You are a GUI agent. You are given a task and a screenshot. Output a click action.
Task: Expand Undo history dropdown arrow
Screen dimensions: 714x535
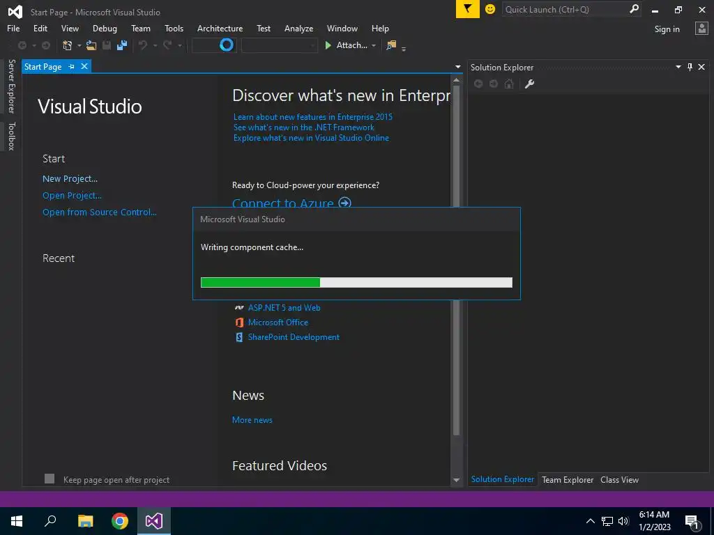[155, 45]
